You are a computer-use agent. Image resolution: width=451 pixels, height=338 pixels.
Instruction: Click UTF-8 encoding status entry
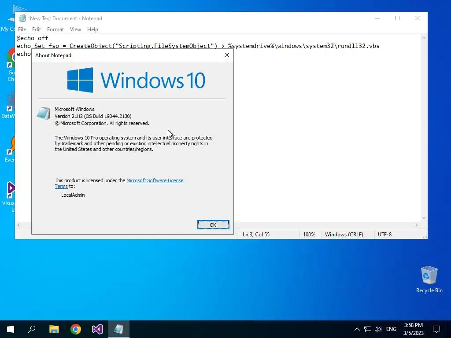[x=384, y=235]
